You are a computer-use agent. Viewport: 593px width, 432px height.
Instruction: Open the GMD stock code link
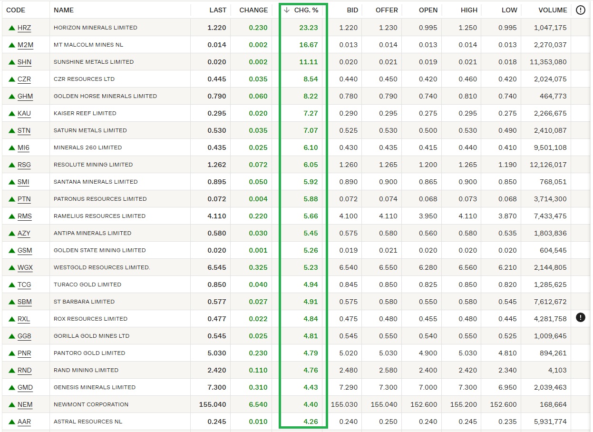coord(25,388)
